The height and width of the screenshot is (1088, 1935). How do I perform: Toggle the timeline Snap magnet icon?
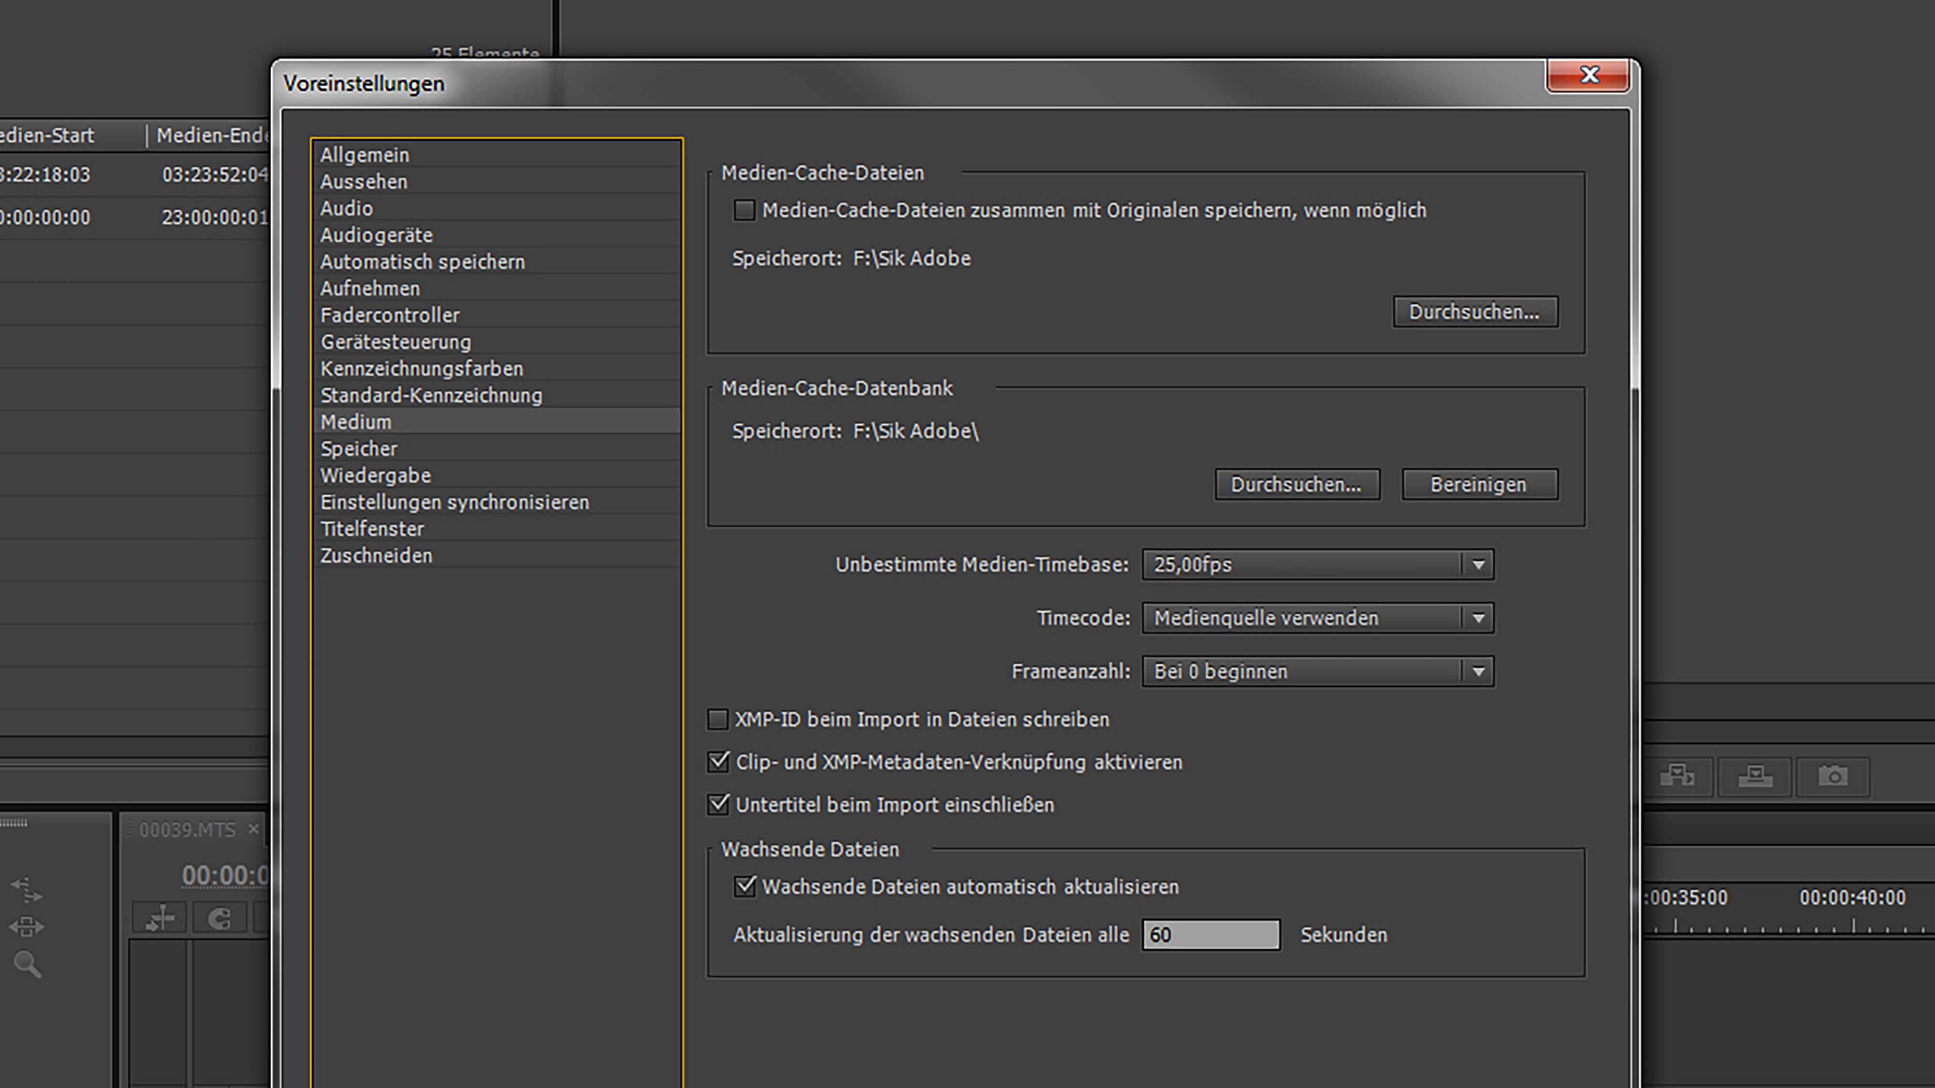click(x=219, y=918)
